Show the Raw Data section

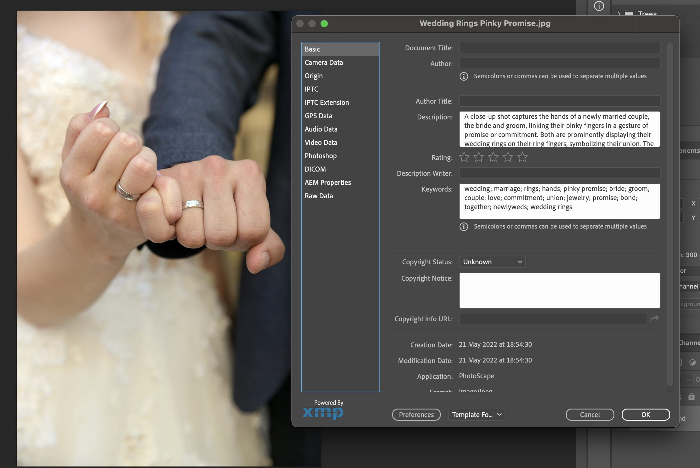point(318,196)
